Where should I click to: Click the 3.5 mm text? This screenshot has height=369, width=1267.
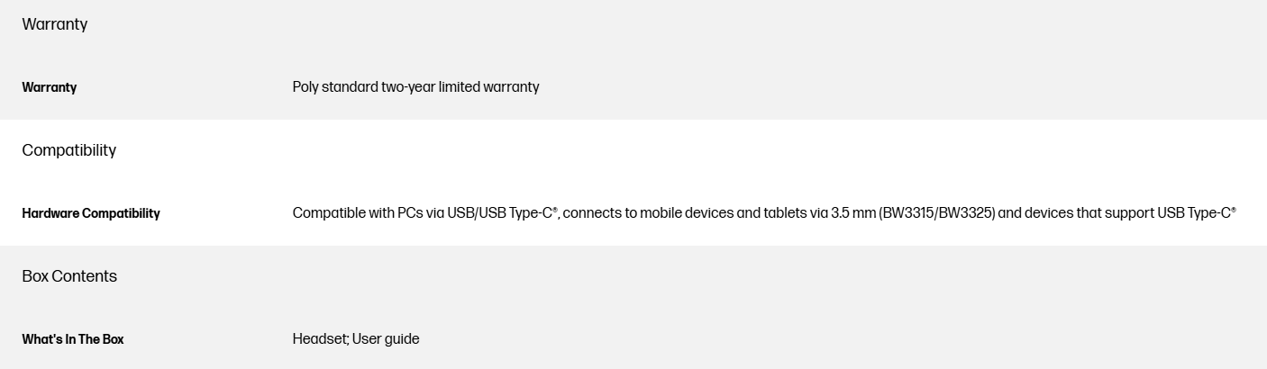point(852,213)
